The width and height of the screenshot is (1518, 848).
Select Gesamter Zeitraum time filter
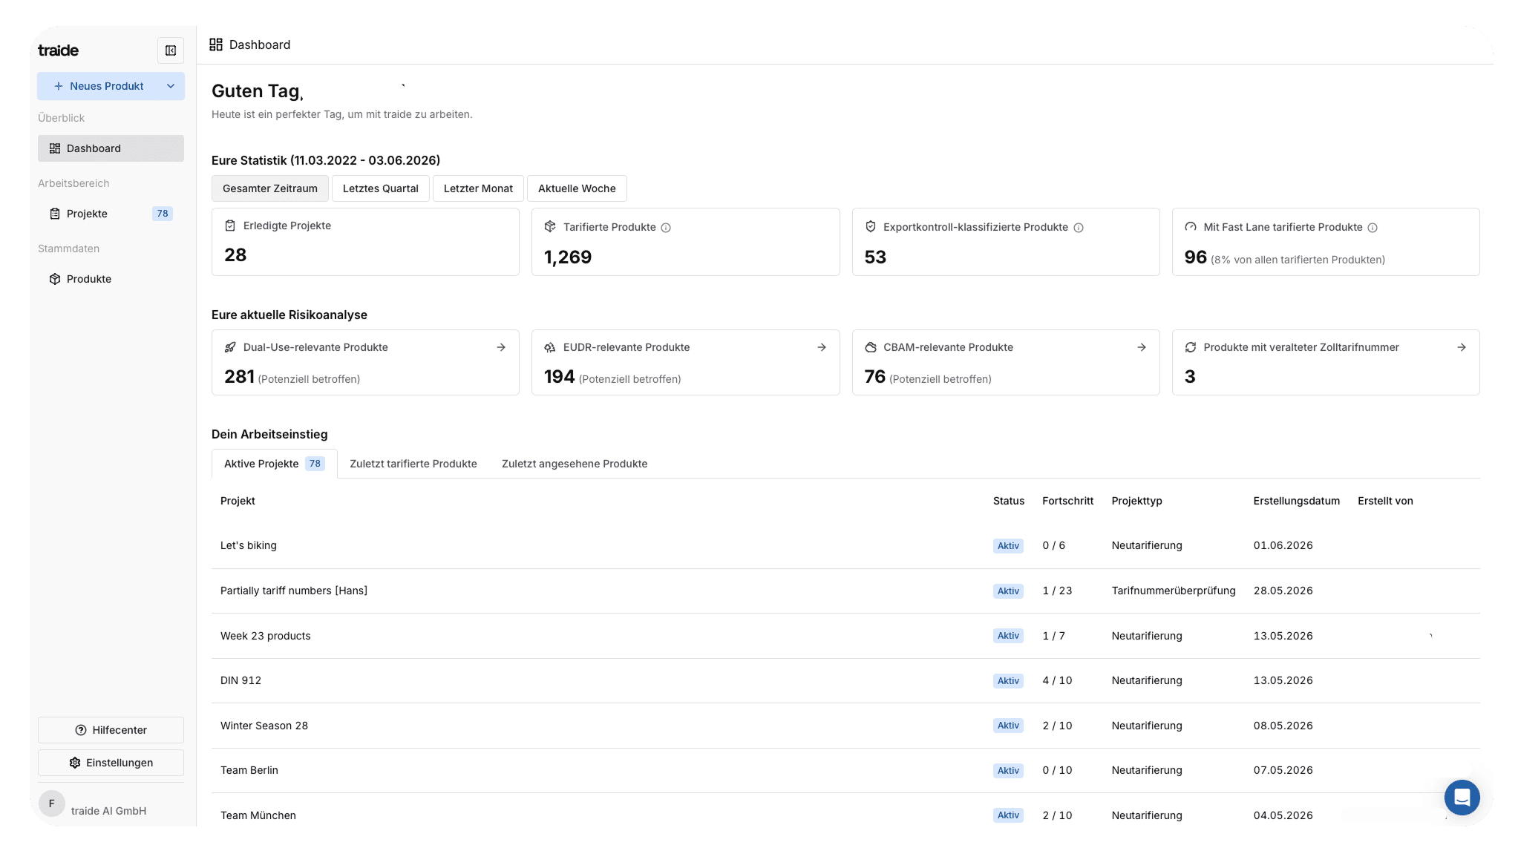270,188
